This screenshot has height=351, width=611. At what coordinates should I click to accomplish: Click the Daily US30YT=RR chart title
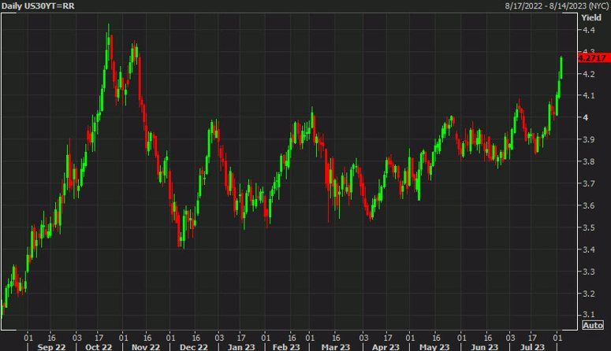click(35, 6)
